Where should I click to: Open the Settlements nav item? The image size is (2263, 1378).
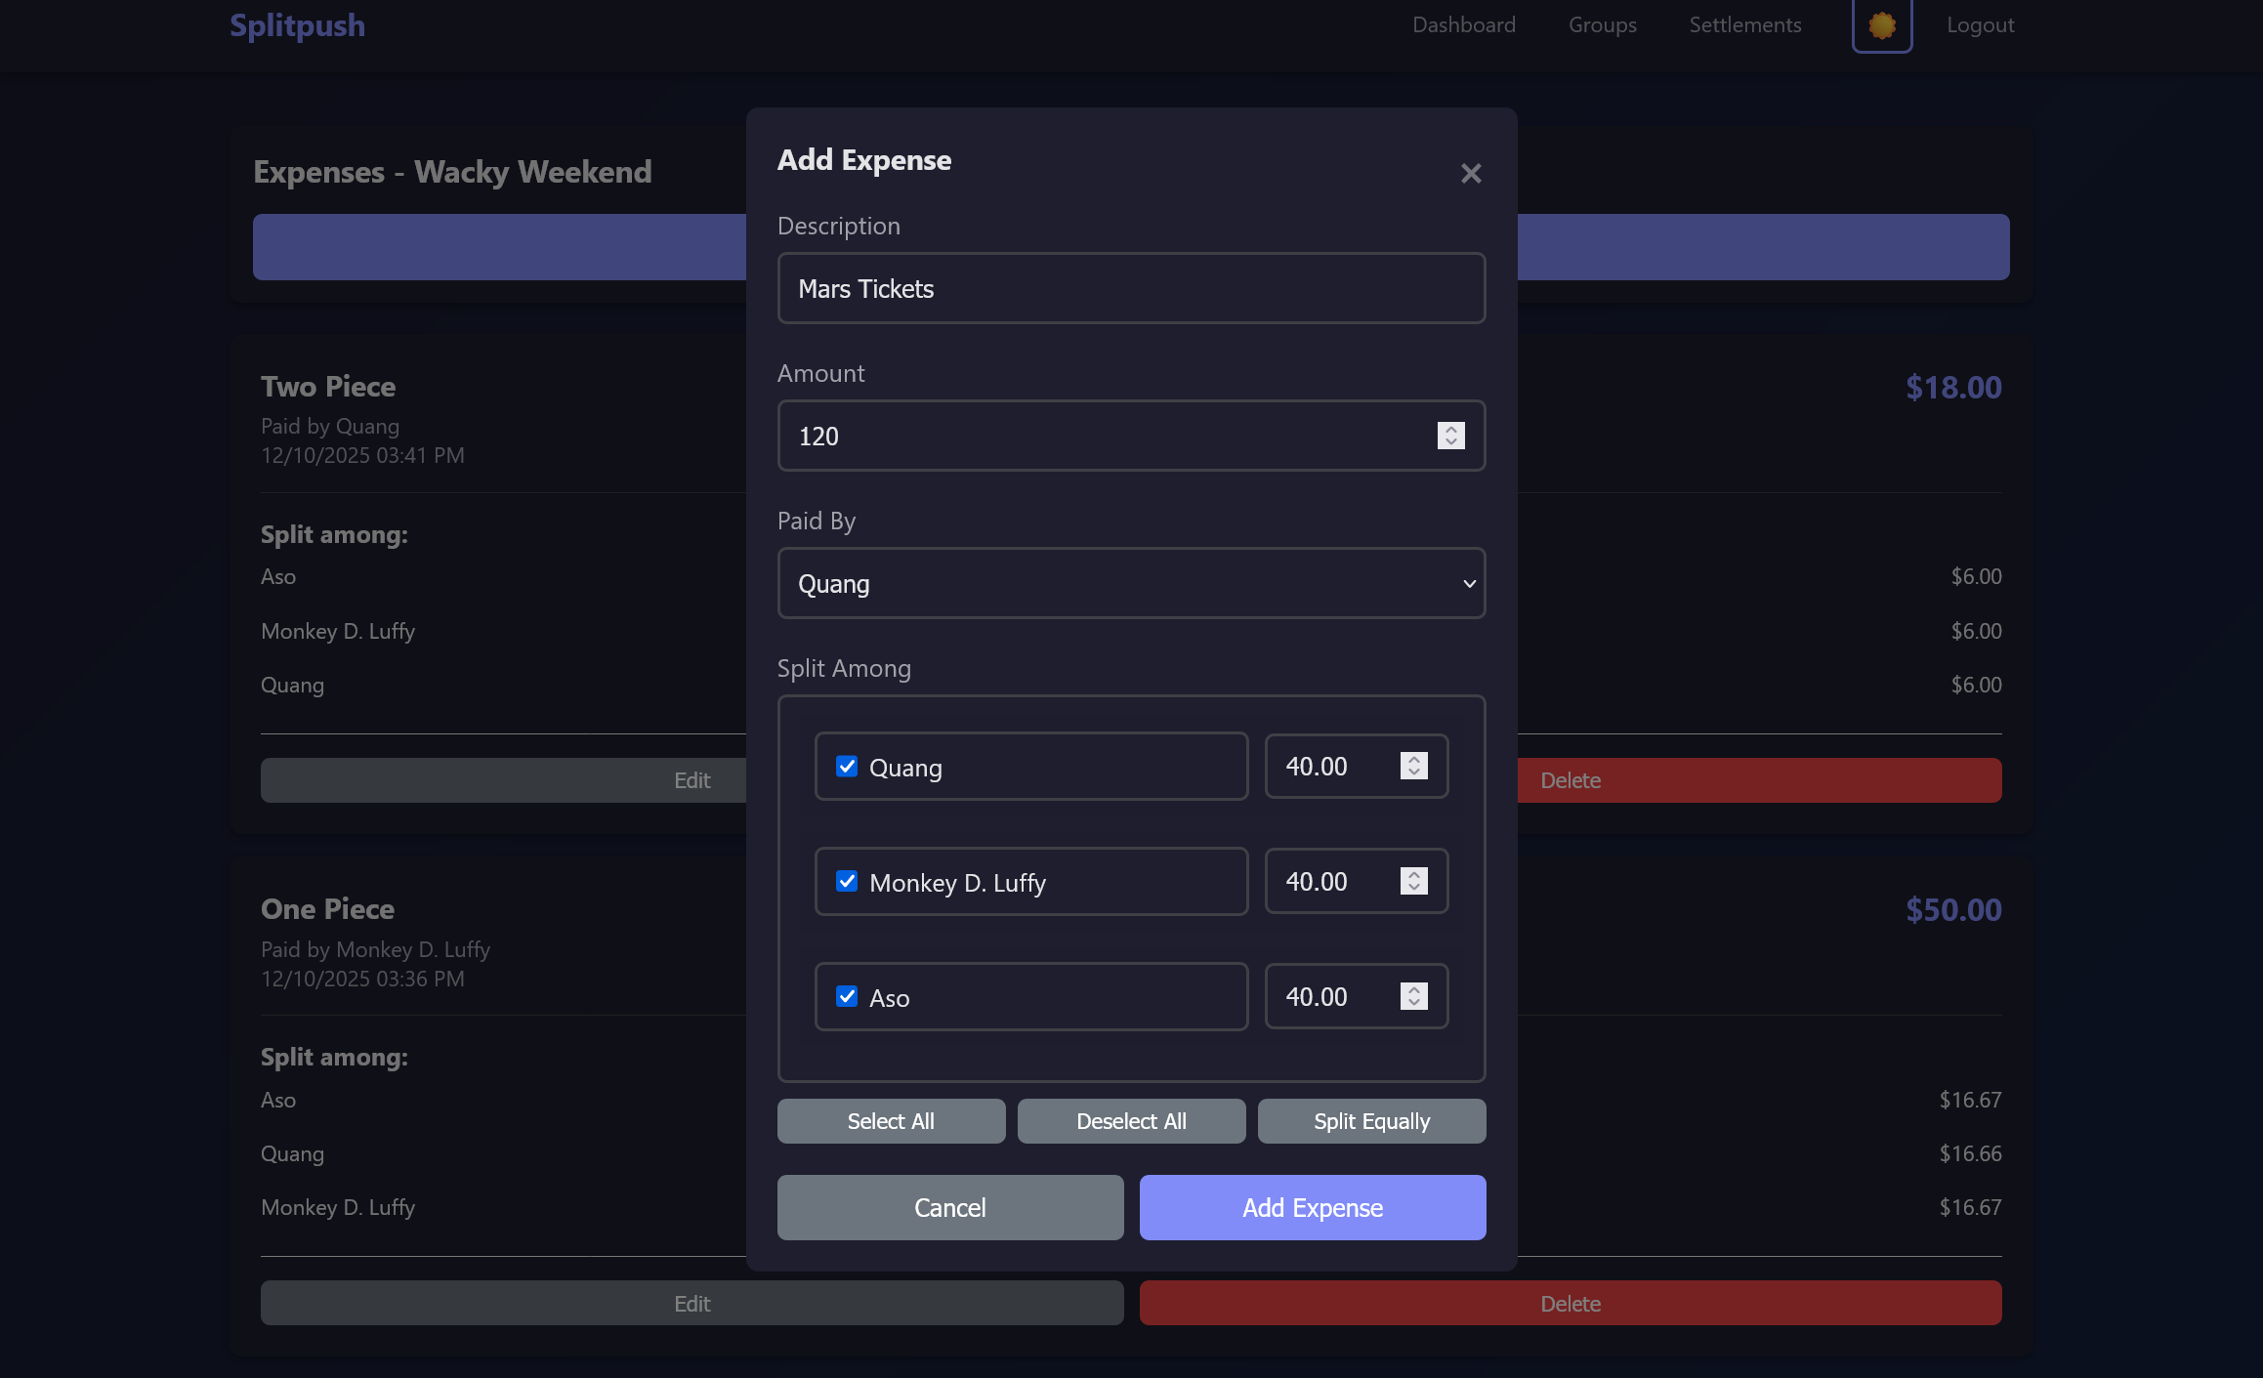1744,25
